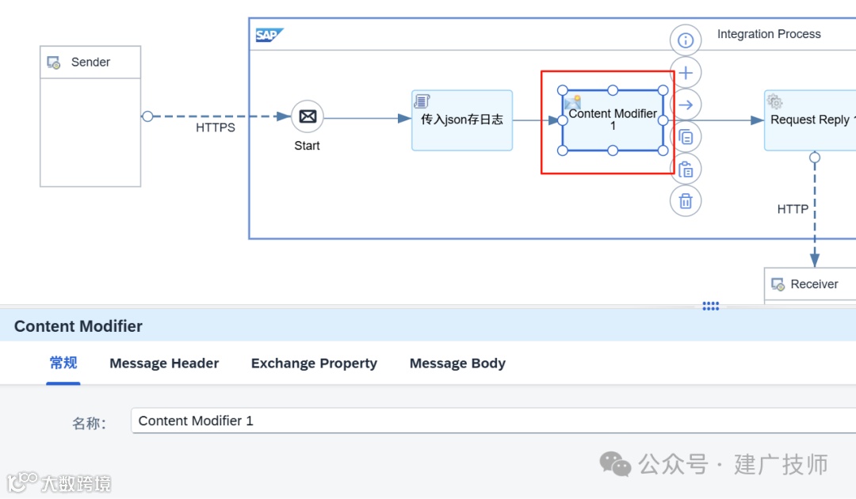Viewport: 856px width, 499px height.
Task: Select the 传入json存日志 script step
Action: [x=462, y=120]
